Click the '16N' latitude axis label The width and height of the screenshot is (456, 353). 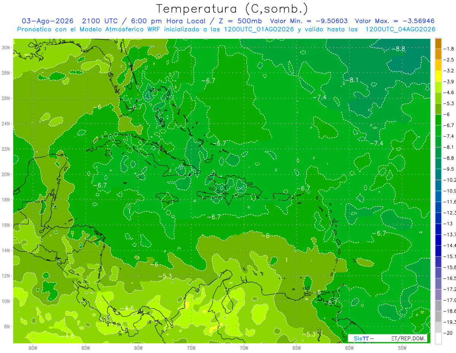pyautogui.click(x=6, y=225)
